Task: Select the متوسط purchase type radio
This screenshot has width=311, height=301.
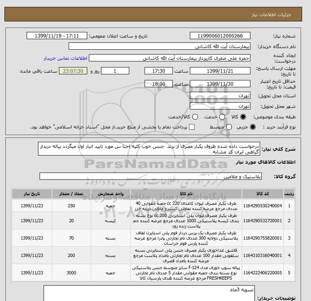Action: [x=229, y=127]
